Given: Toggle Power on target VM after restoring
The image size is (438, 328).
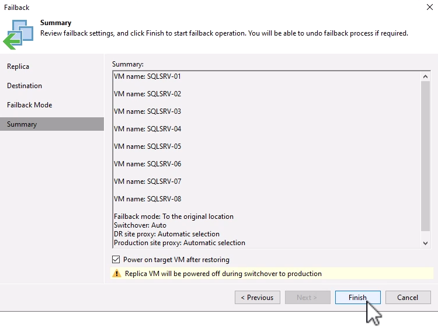Looking at the screenshot, I should tap(116, 260).
